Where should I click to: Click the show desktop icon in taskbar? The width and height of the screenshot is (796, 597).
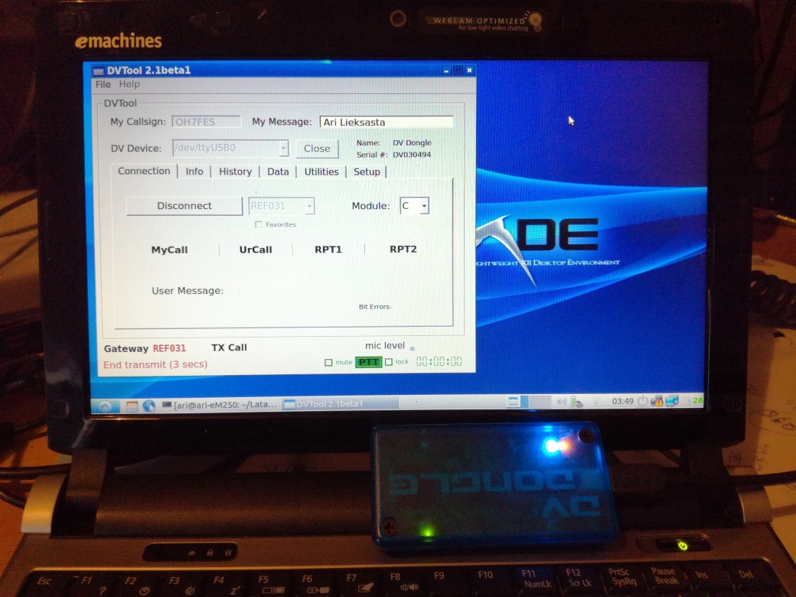(x=514, y=402)
